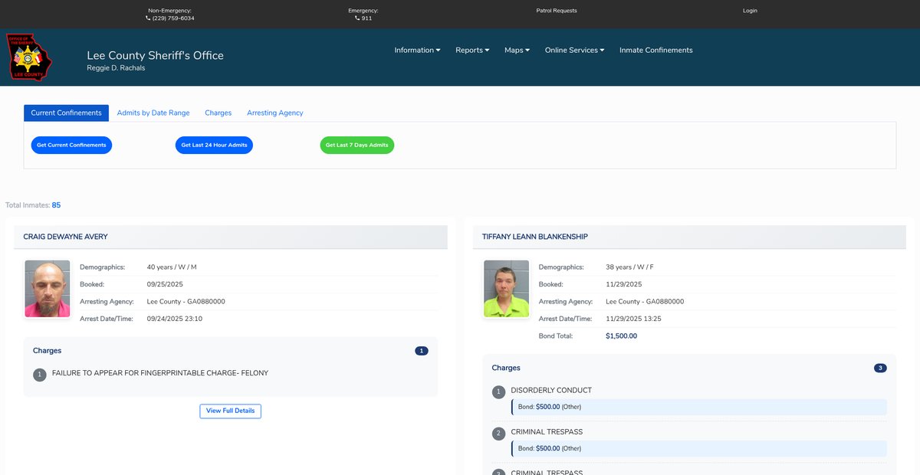
Task: Click the Reggie D. Rachals subtitle
Action: tap(116, 68)
